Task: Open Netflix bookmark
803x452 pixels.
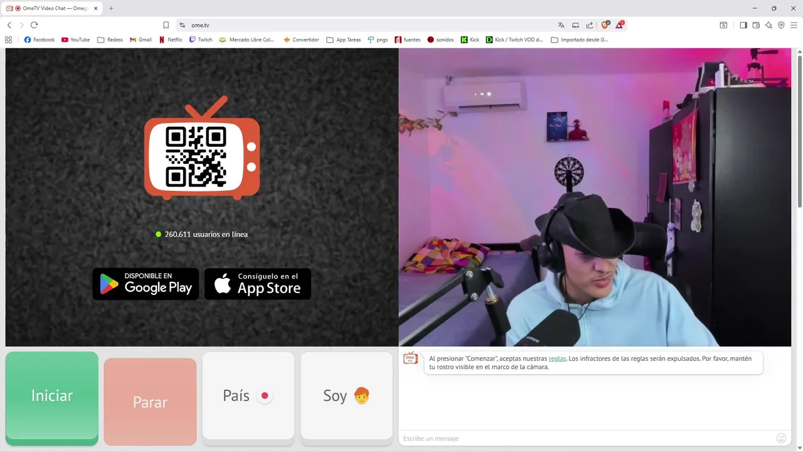Action: (x=170, y=40)
